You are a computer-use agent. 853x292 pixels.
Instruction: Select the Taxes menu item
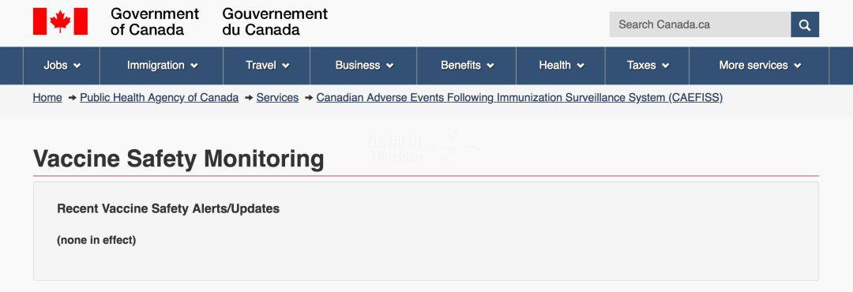point(648,66)
